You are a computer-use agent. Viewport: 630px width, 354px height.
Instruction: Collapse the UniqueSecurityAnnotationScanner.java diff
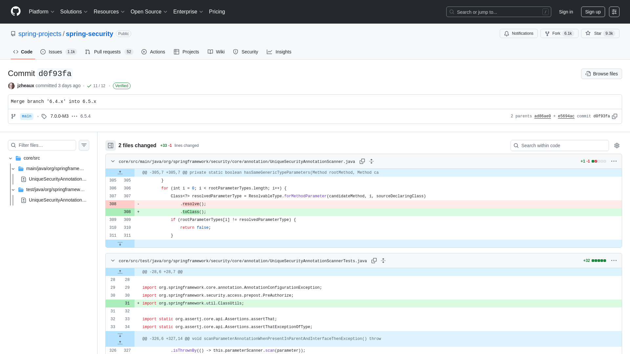click(x=113, y=161)
